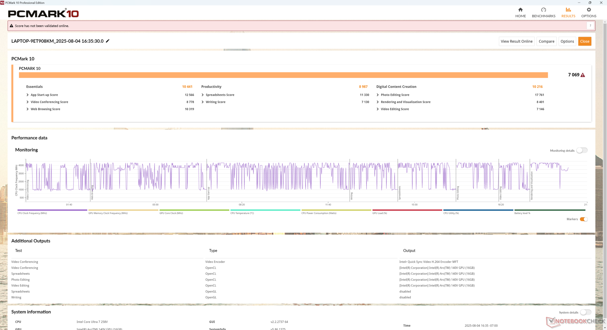This screenshot has height=330, width=607.
Task: Click the GUI version v2.2.2737 64
Action: point(279,322)
